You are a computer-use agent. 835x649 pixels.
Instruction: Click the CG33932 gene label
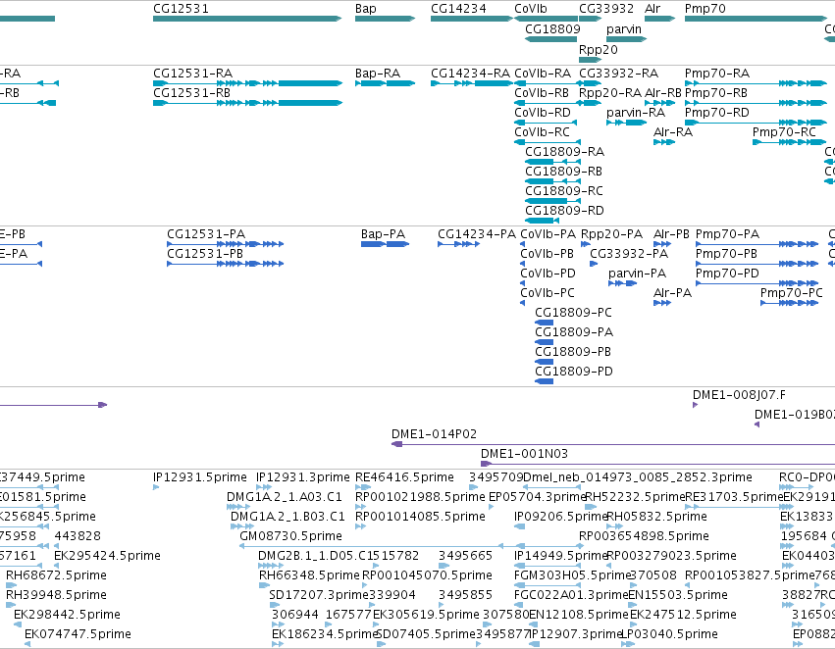click(606, 9)
